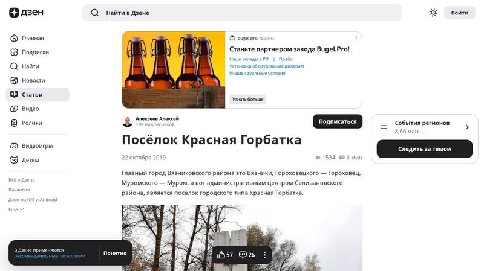Image resolution: width=484 pixels, height=271 pixels.
Task: Click the beer bottles ad image
Action: click(174, 70)
